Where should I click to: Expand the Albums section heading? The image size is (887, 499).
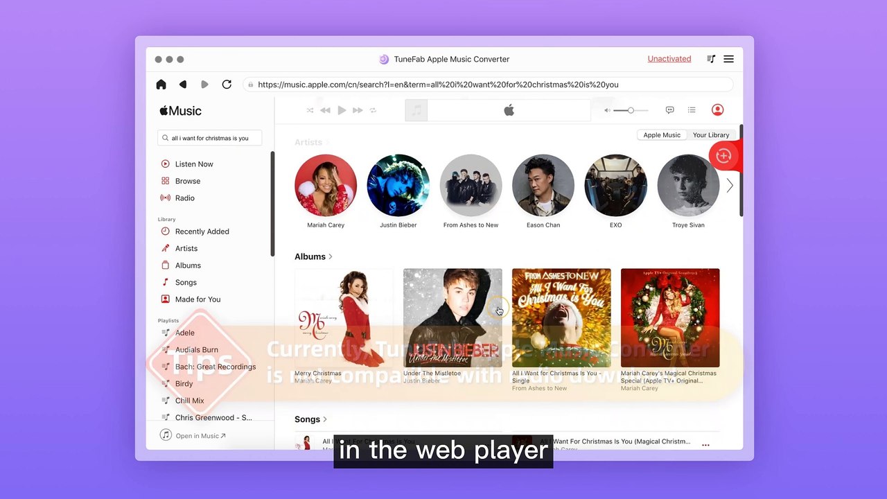coord(313,256)
